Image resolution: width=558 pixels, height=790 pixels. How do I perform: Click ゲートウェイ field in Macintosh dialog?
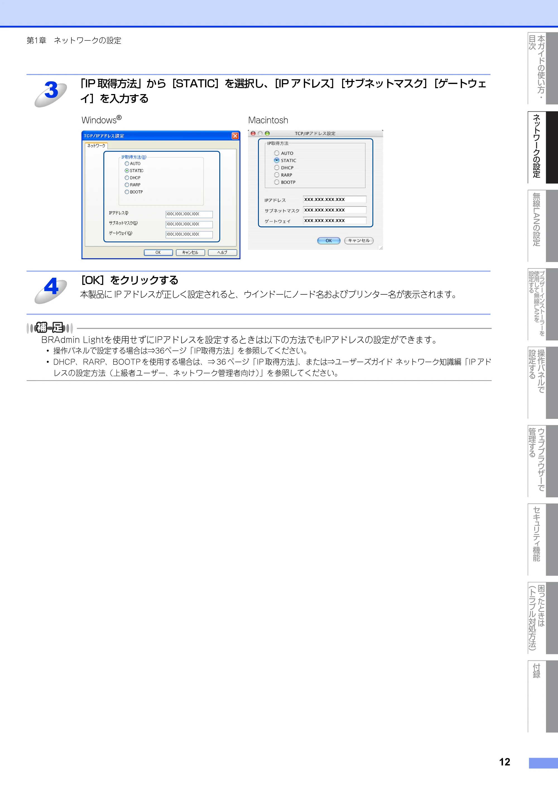[x=335, y=220]
